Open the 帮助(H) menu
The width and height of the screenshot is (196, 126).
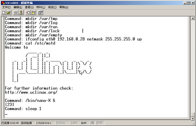click(x=64, y=7)
